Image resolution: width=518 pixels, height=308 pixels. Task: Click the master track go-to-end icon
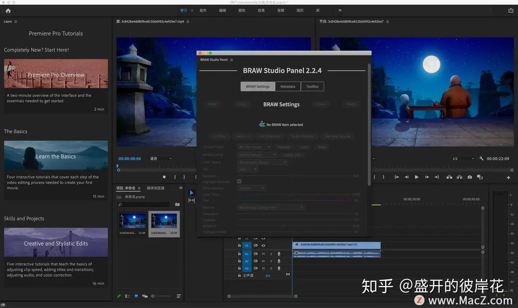click(288, 274)
